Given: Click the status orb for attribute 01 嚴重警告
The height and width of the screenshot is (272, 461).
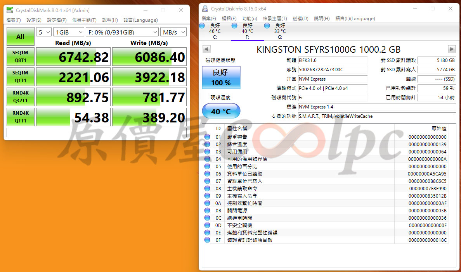Looking at the screenshot, I should 207,137.
